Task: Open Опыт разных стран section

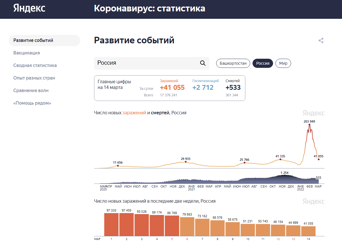Action: click(34, 78)
